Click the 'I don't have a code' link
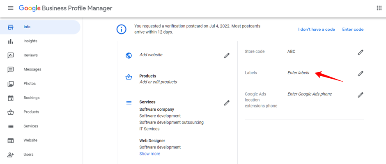 pos(317,29)
